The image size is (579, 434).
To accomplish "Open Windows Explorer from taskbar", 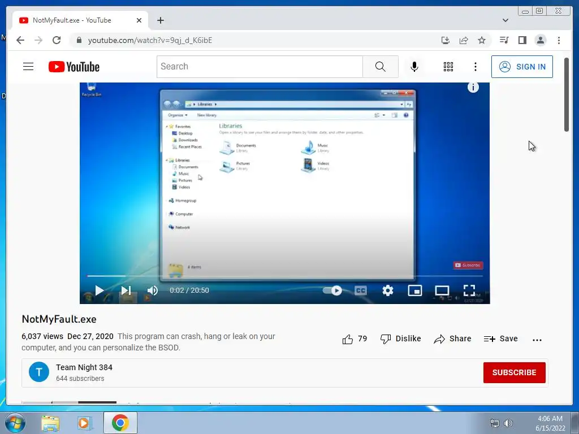I will [50, 423].
